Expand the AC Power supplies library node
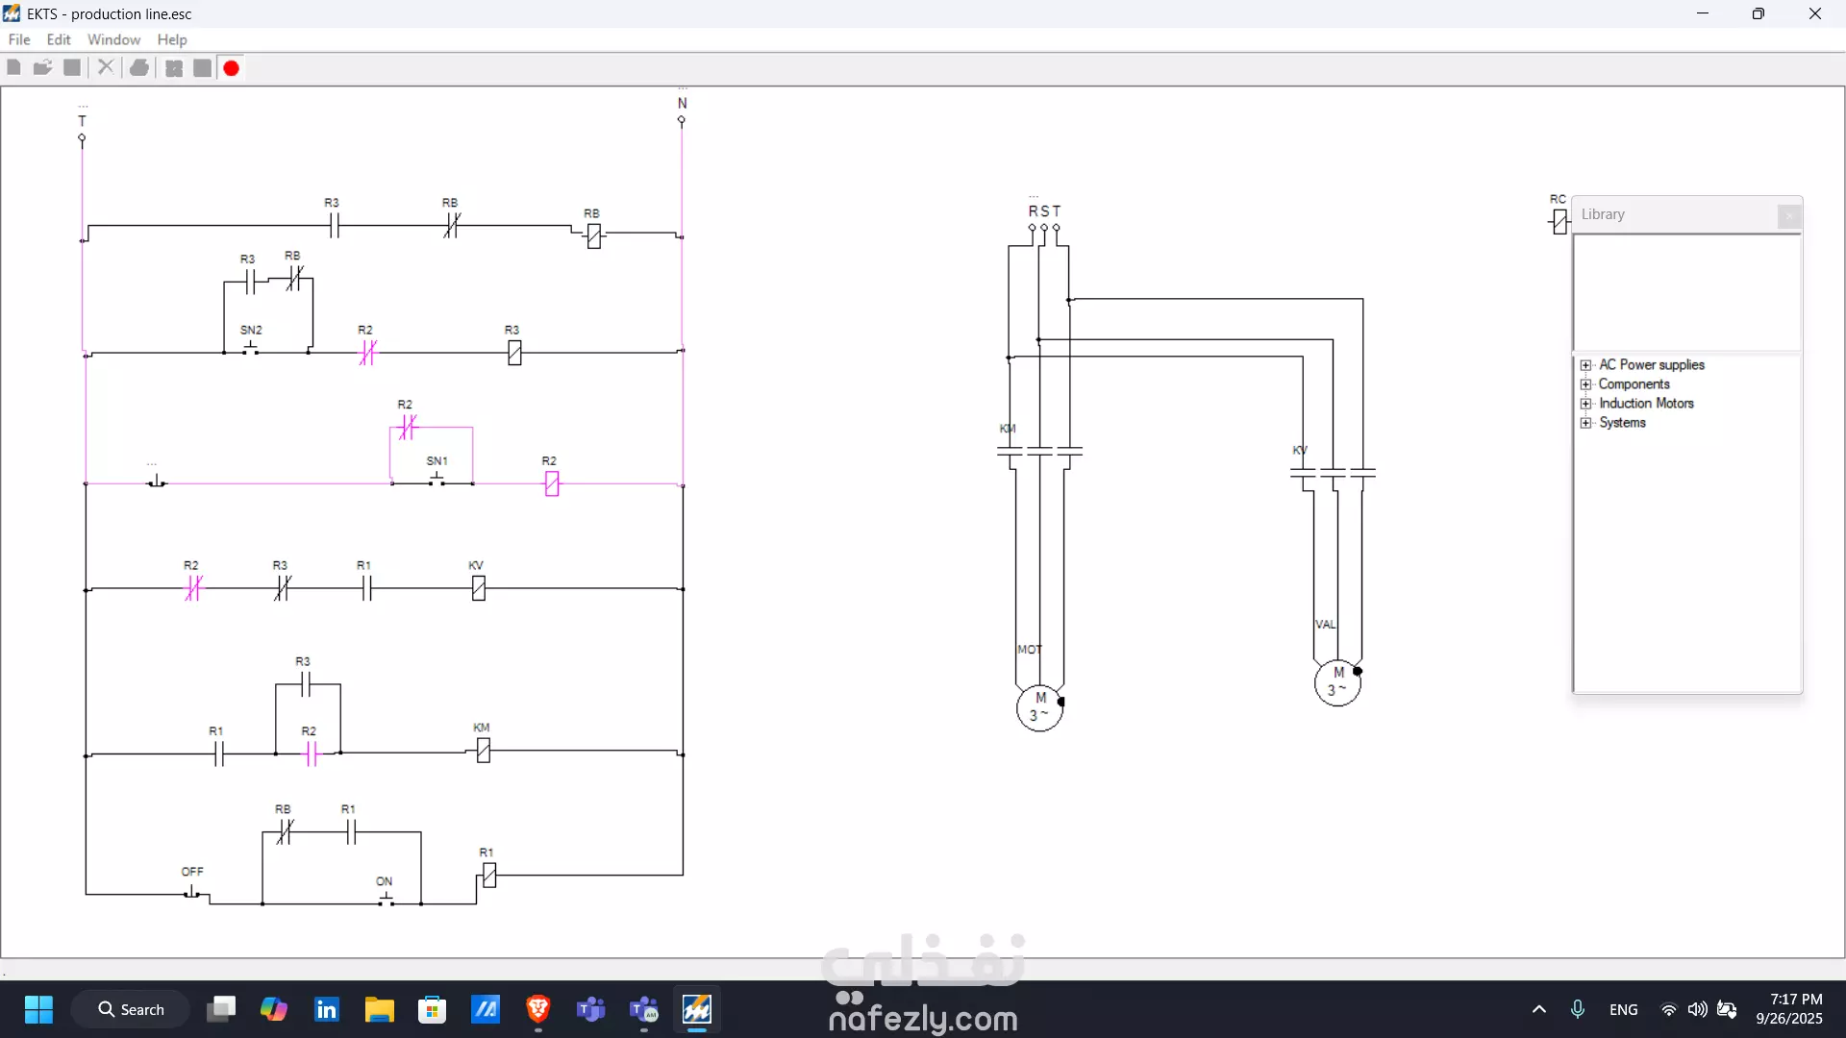The image size is (1846, 1038). point(1586,365)
